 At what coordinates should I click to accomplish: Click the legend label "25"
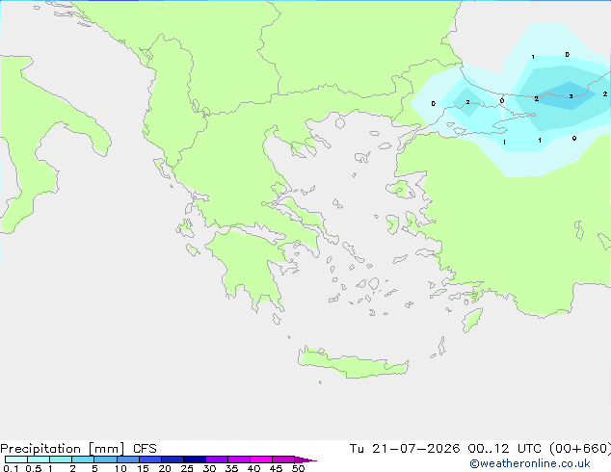(187, 468)
